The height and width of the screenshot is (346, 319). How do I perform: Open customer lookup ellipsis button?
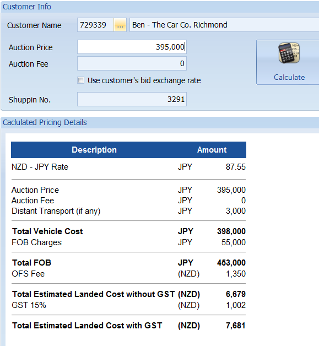[x=120, y=25]
